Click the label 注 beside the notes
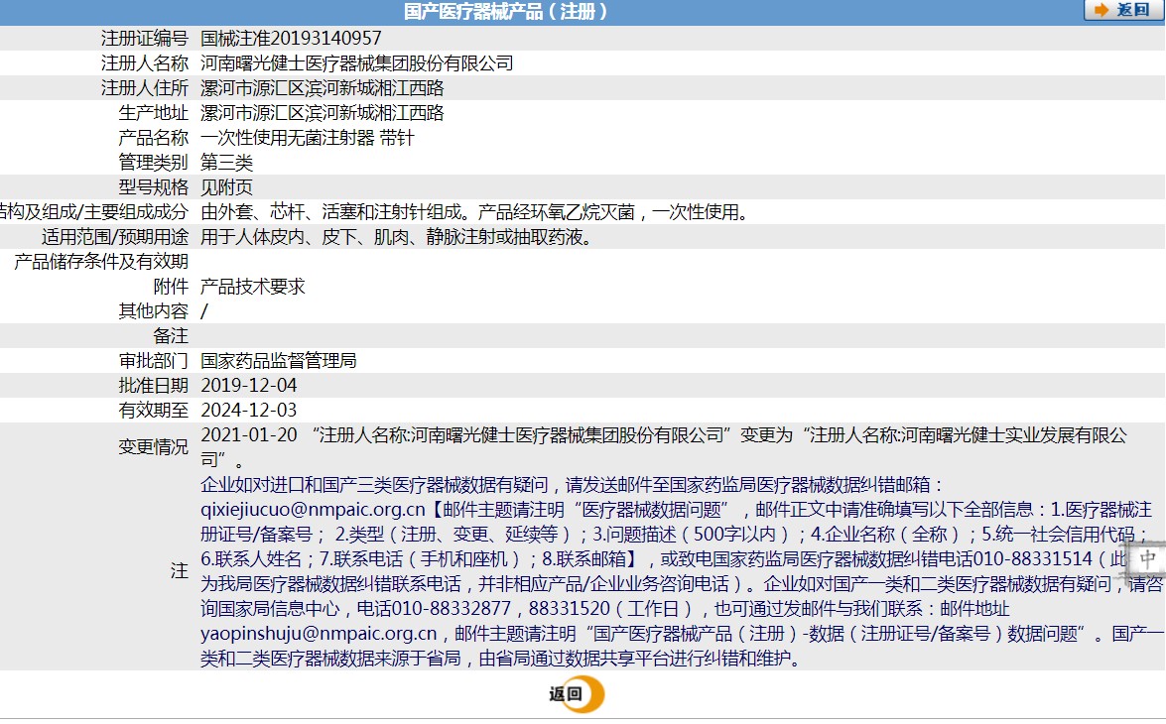Screen dimensions: 1166x724 (x=180, y=571)
